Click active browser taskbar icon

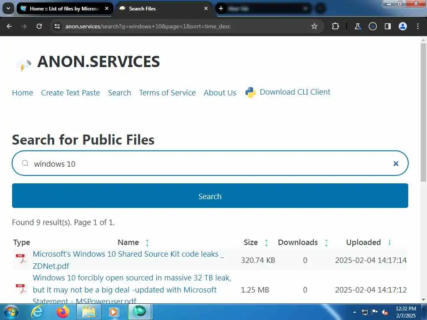pyautogui.click(x=139, y=312)
